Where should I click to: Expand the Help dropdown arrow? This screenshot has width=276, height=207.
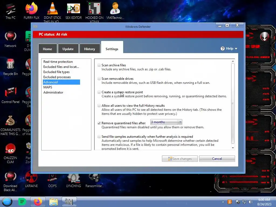(x=236, y=49)
